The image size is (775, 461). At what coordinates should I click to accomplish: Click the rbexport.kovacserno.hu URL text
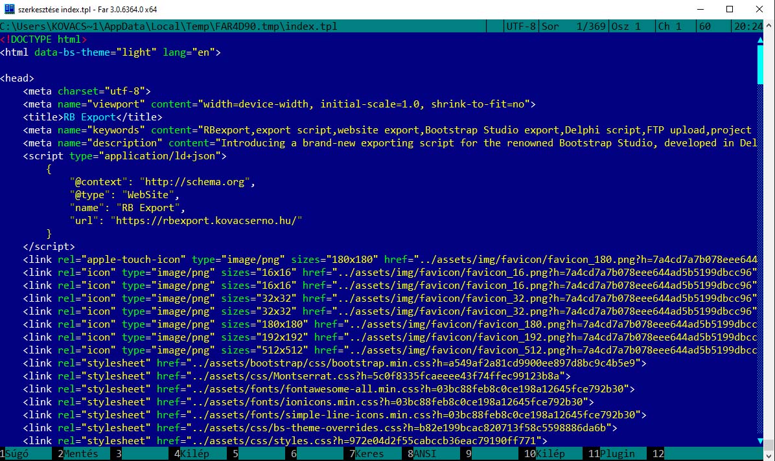tap(206, 221)
